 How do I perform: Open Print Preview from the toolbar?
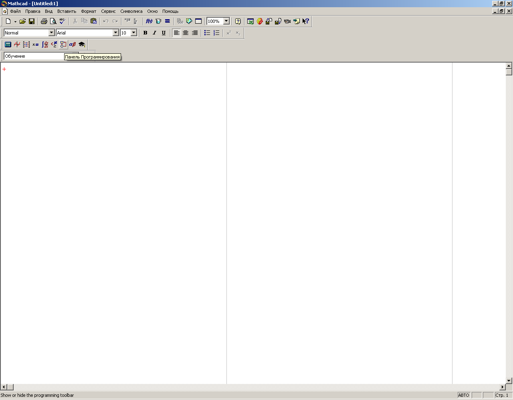[x=53, y=21]
